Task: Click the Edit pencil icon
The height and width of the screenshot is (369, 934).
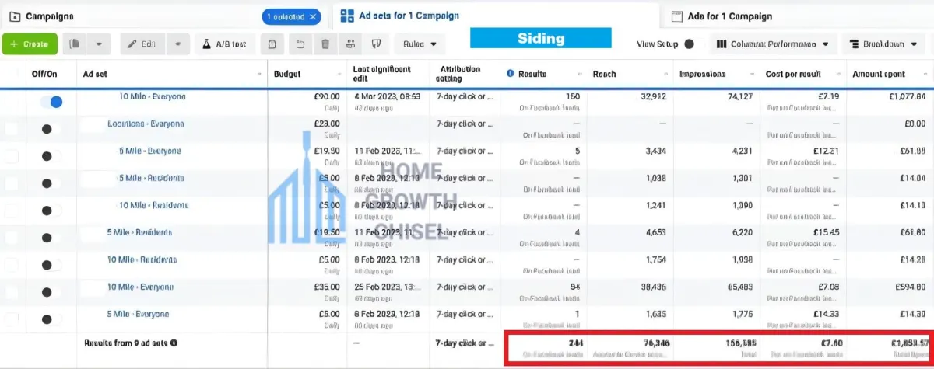Action: point(133,44)
